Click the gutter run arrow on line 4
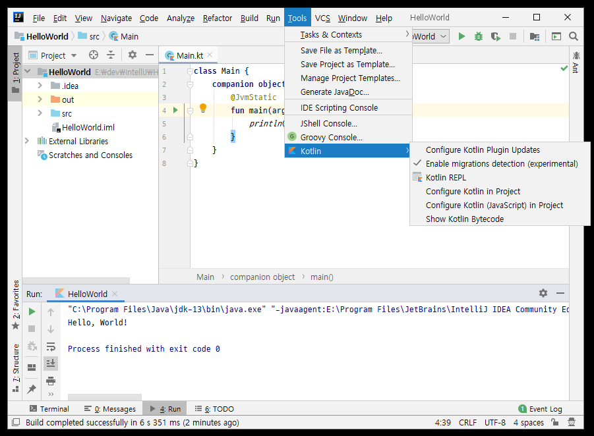 pos(175,110)
